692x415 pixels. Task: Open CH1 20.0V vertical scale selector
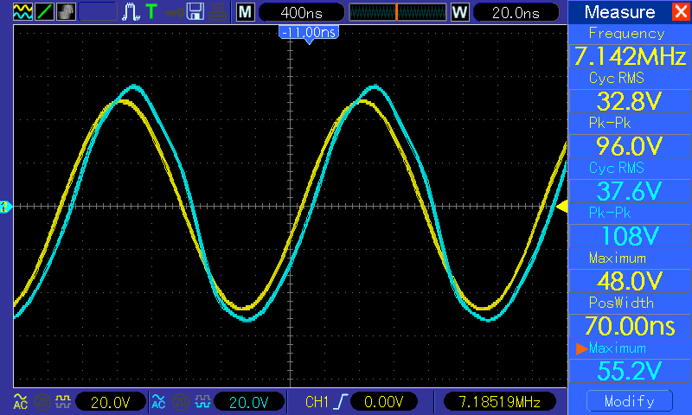tap(111, 401)
